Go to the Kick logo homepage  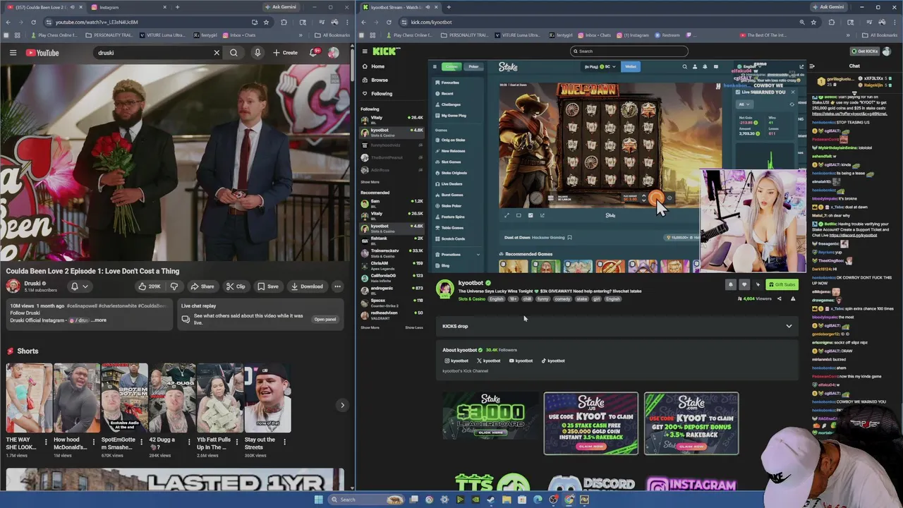(x=386, y=52)
